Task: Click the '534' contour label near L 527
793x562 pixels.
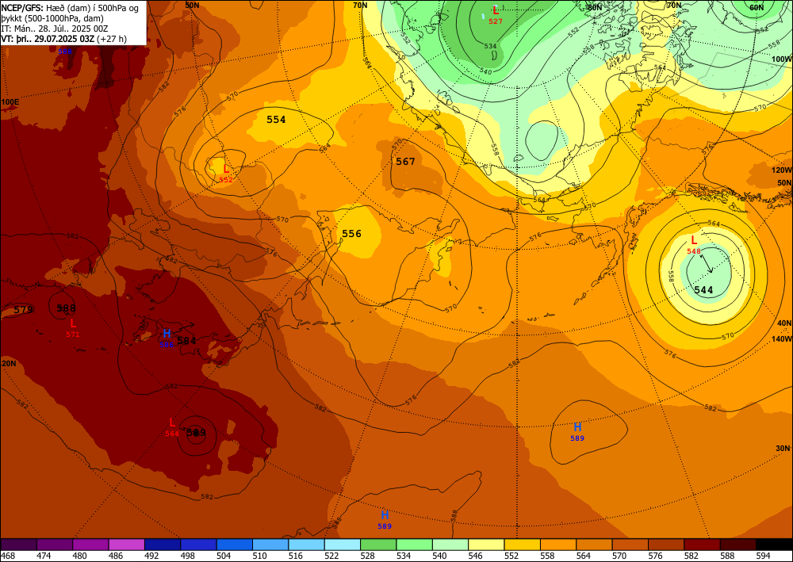Action: point(490,46)
